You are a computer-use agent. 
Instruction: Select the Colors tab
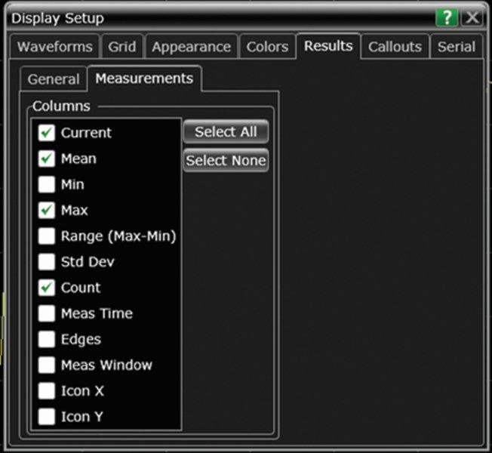(267, 47)
